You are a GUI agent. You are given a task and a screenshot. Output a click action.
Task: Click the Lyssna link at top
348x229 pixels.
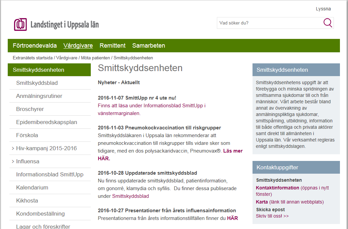click(323, 9)
